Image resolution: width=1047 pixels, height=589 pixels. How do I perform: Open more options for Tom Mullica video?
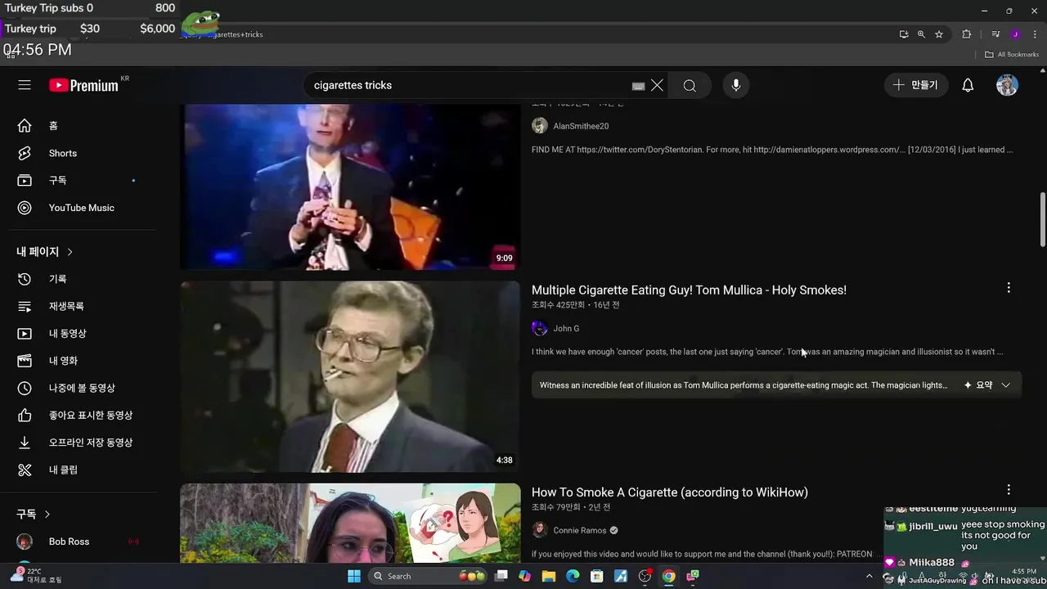pos(1009,288)
